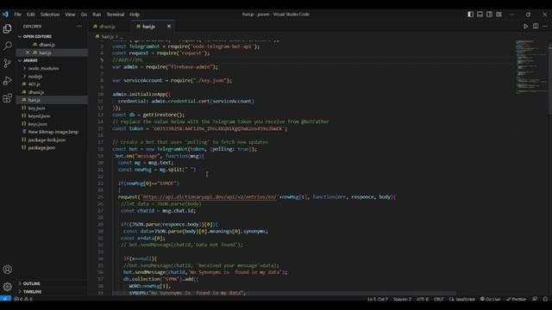
Task: Open the View menu
Action: click(x=70, y=15)
